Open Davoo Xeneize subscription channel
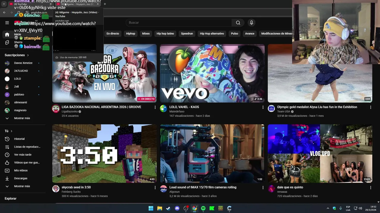 tap(23, 63)
